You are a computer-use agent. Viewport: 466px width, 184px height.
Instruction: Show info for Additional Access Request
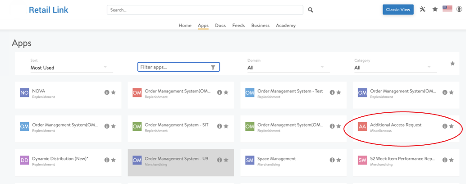pos(445,126)
